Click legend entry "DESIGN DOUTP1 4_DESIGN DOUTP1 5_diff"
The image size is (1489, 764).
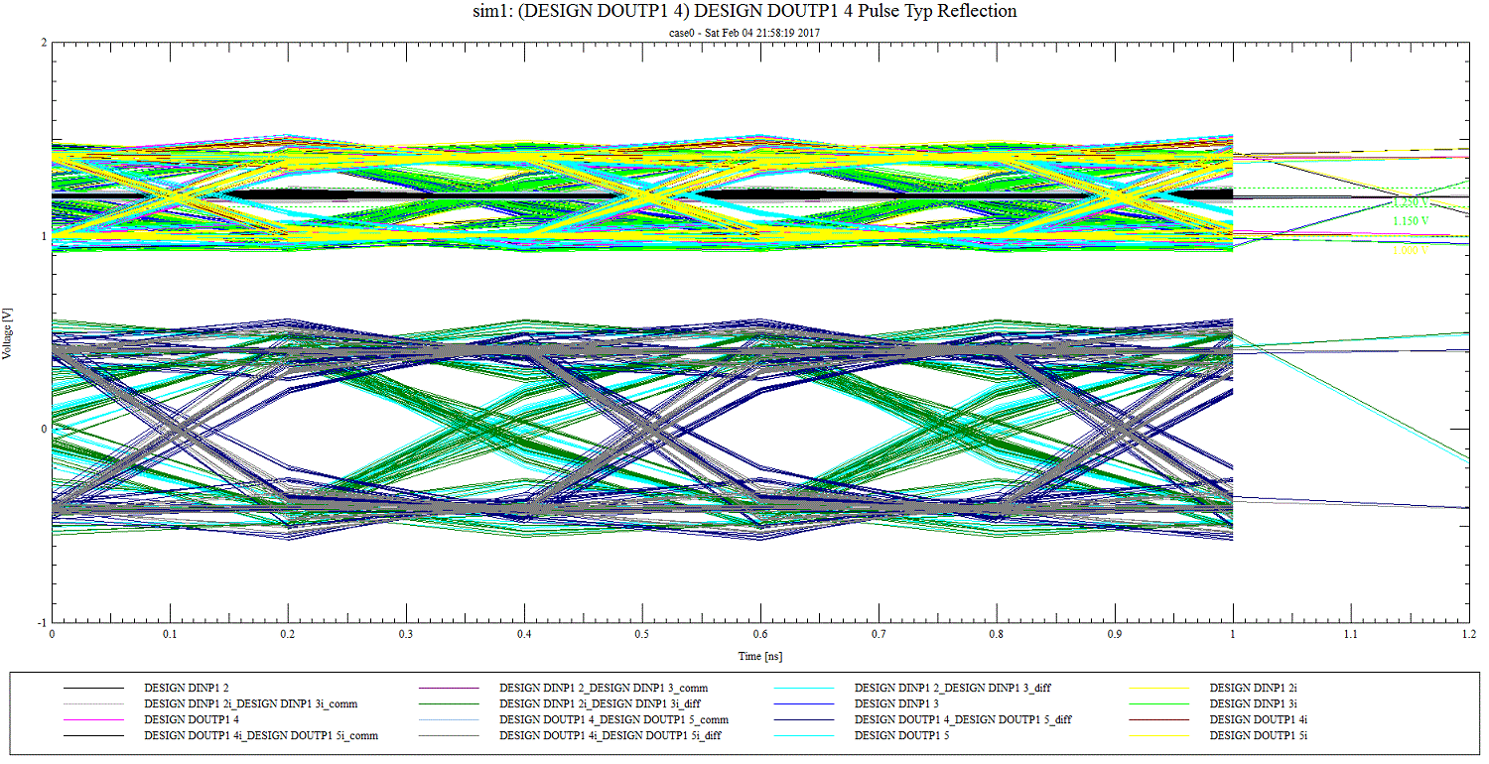pyautogui.click(x=962, y=719)
